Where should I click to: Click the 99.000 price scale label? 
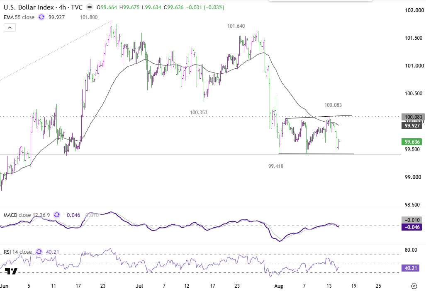(x=412, y=177)
